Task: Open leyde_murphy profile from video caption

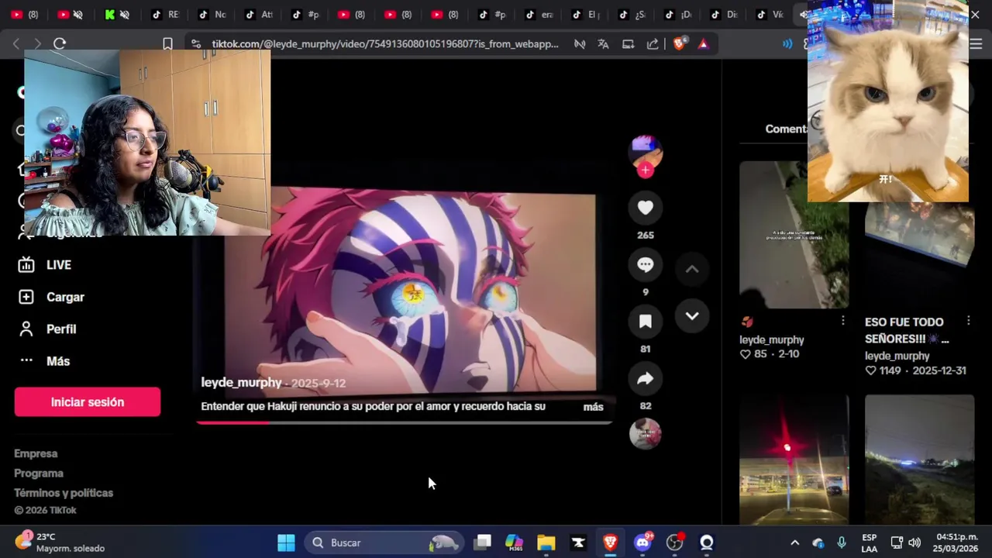Action: tap(241, 383)
